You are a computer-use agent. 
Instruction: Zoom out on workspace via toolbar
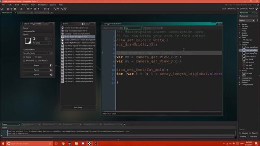62,9
